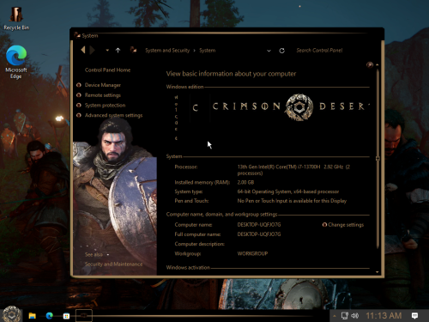Open Change settings for computer name
This screenshot has height=322, width=429.
[x=346, y=225]
